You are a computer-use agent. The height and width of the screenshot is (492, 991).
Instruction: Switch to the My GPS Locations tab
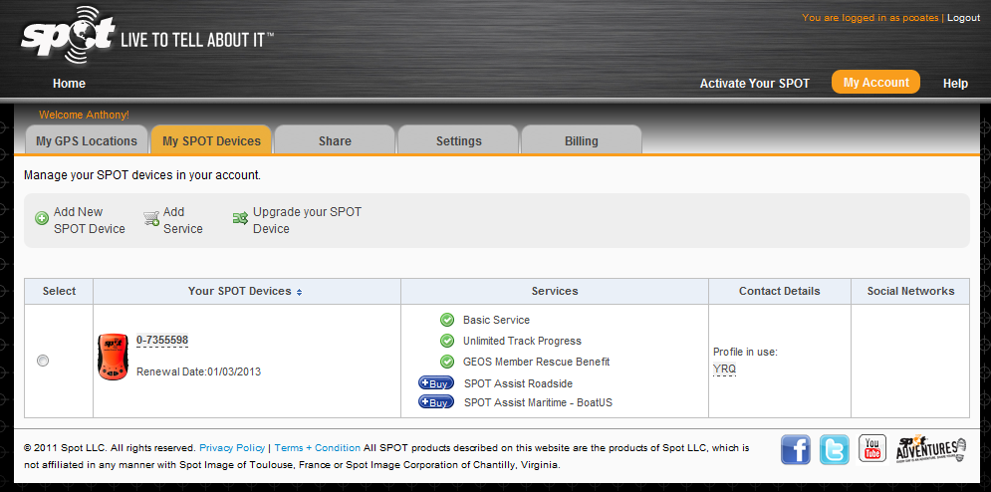tap(87, 141)
